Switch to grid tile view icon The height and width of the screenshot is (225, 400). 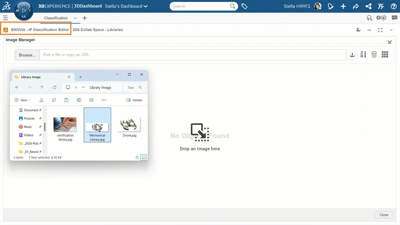click(385, 54)
